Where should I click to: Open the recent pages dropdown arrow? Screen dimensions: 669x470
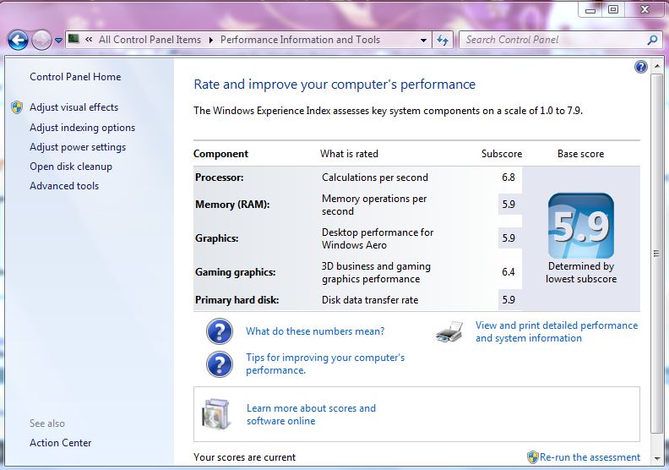[x=58, y=41]
